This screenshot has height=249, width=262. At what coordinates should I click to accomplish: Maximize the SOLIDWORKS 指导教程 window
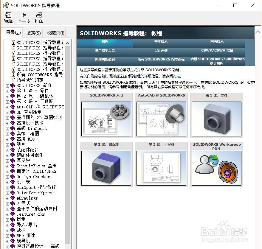tap(235, 6)
